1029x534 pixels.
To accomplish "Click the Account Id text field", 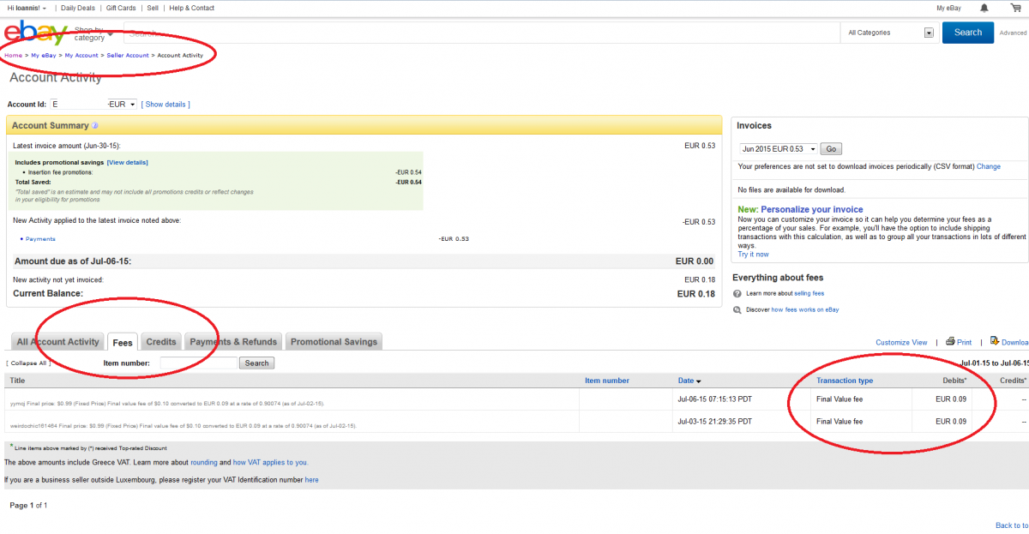I will pos(77,105).
